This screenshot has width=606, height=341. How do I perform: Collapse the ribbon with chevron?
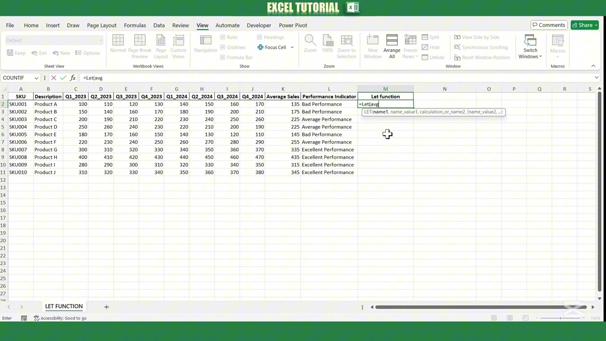tap(593, 66)
